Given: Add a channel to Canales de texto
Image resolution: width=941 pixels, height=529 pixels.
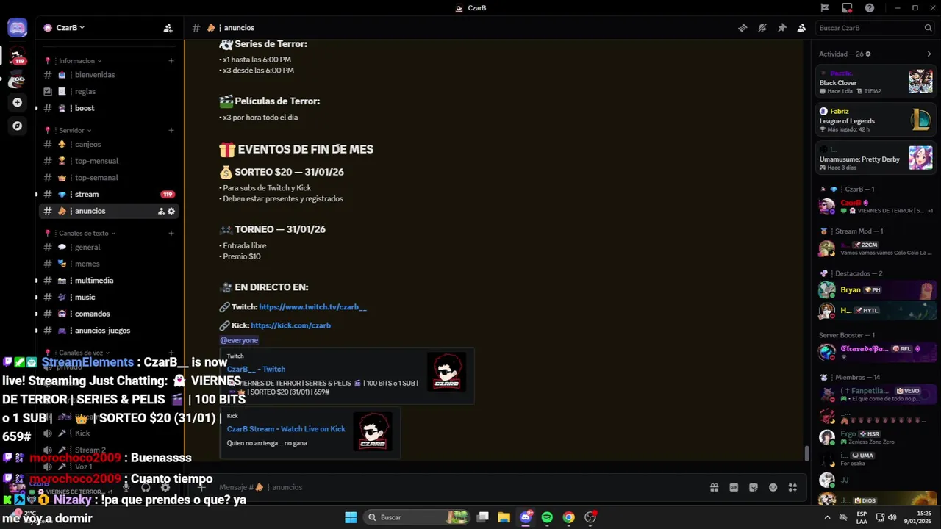Looking at the screenshot, I should (171, 234).
